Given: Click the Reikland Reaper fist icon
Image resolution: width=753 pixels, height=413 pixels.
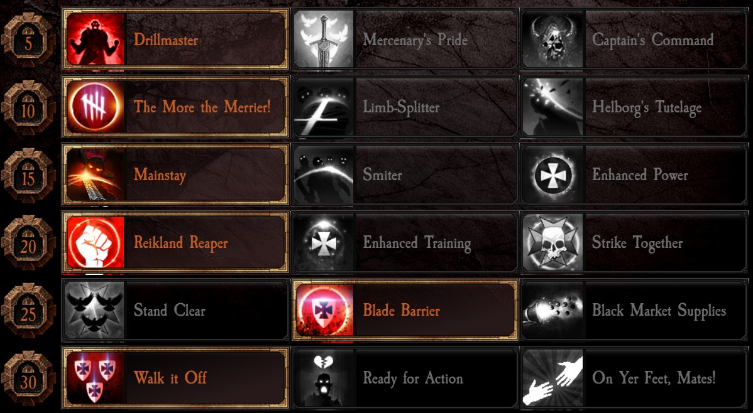Looking at the screenshot, I should pos(96,242).
